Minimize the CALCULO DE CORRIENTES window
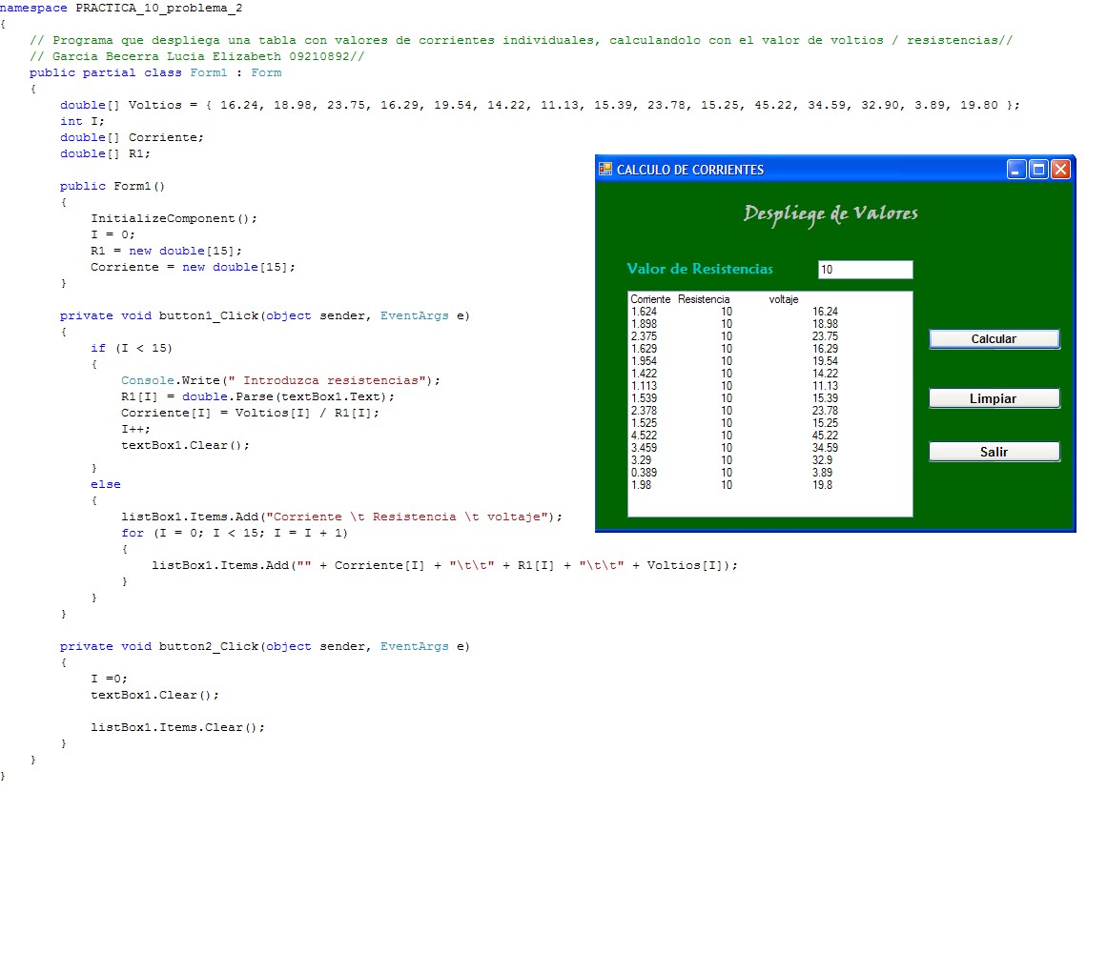1107x953 pixels. [1016, 169]
